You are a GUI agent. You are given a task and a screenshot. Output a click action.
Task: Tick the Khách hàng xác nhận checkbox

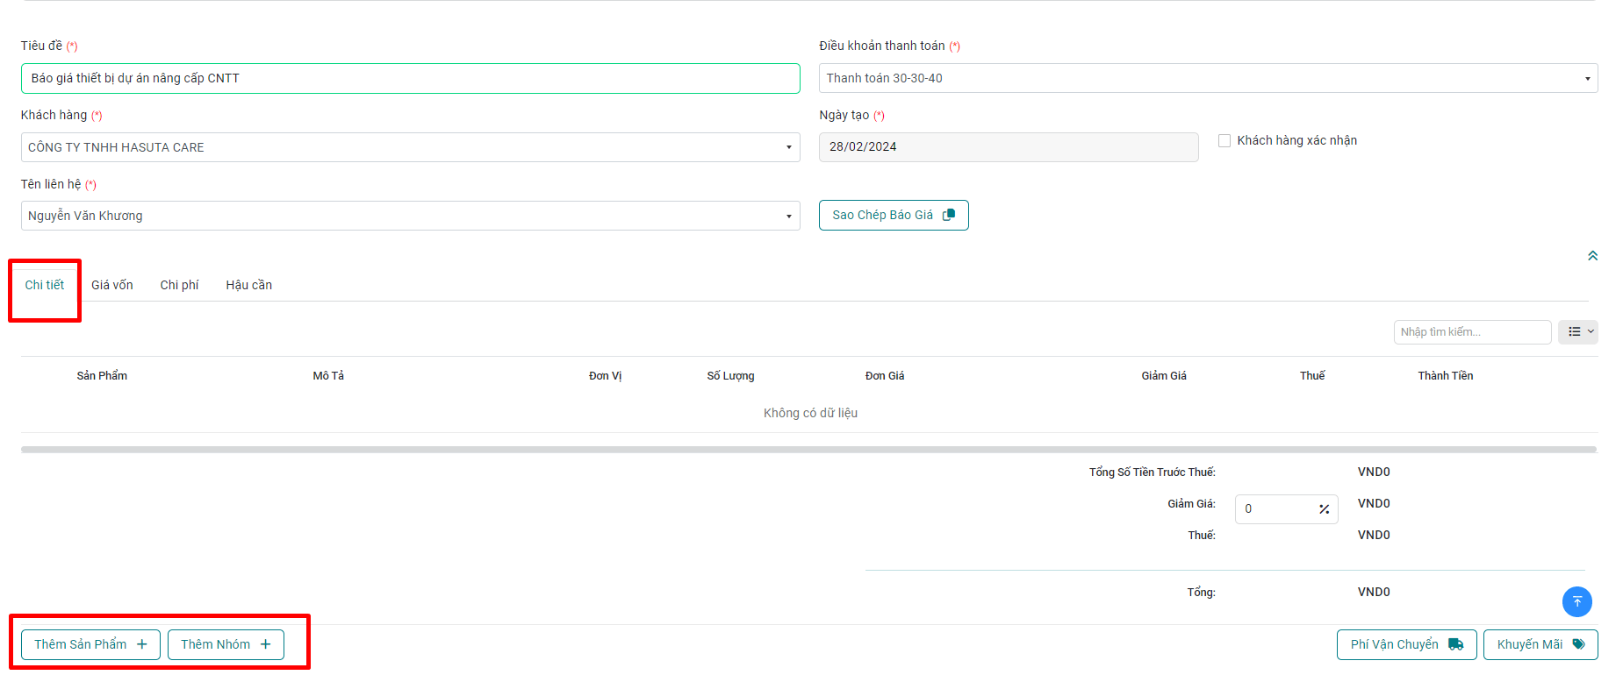1224,140
